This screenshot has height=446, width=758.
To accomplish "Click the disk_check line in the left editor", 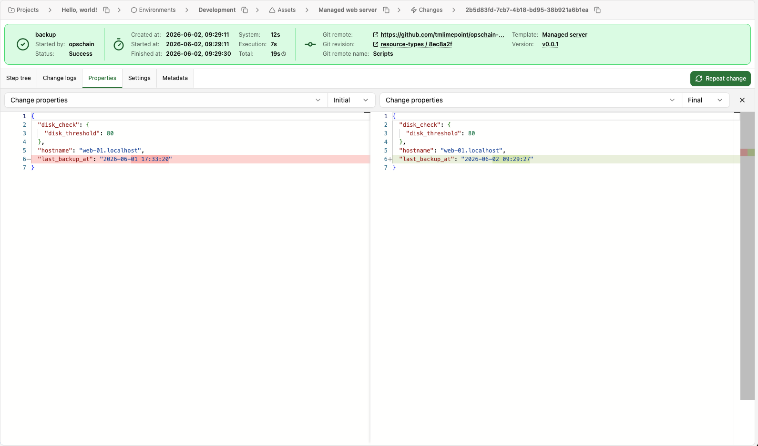I will [x=63, y=125].
